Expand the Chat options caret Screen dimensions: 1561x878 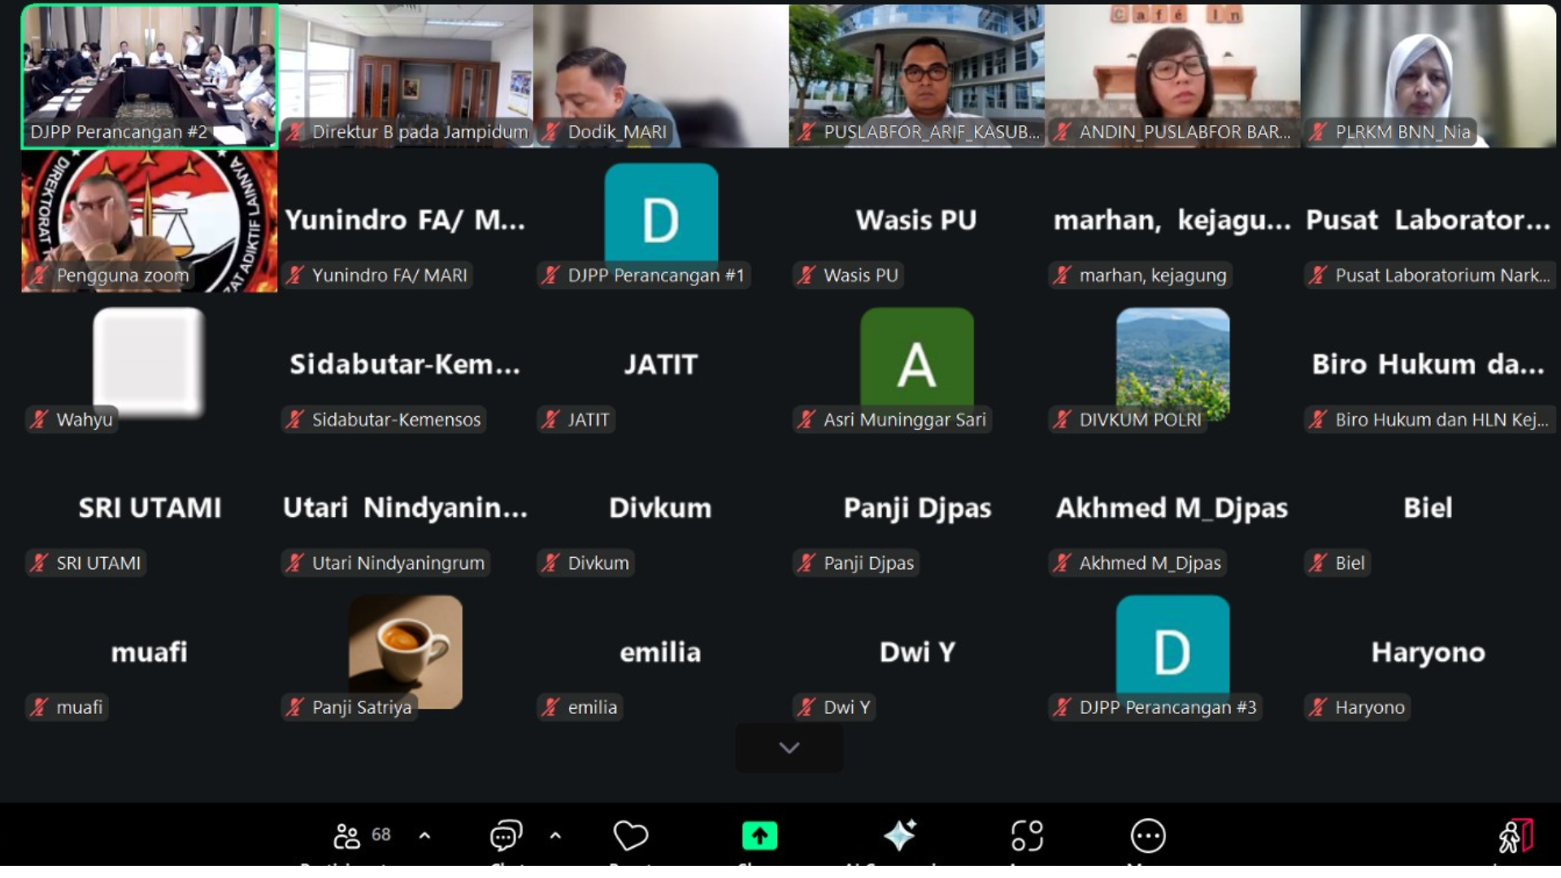pos(555,836)
